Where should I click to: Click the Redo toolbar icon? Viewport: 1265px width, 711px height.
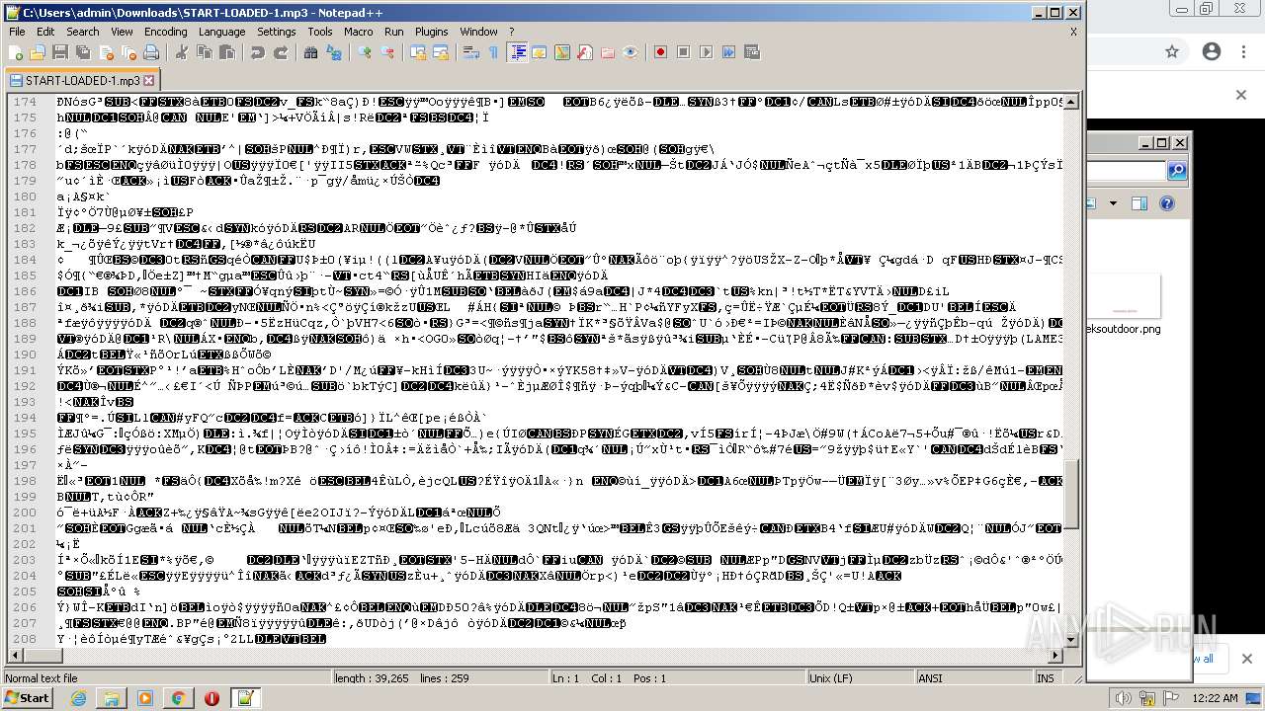tap(280, 52)
